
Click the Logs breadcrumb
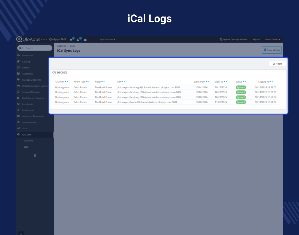(72, 46)
